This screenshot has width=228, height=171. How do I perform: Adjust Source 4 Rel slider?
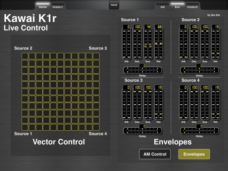215,104
